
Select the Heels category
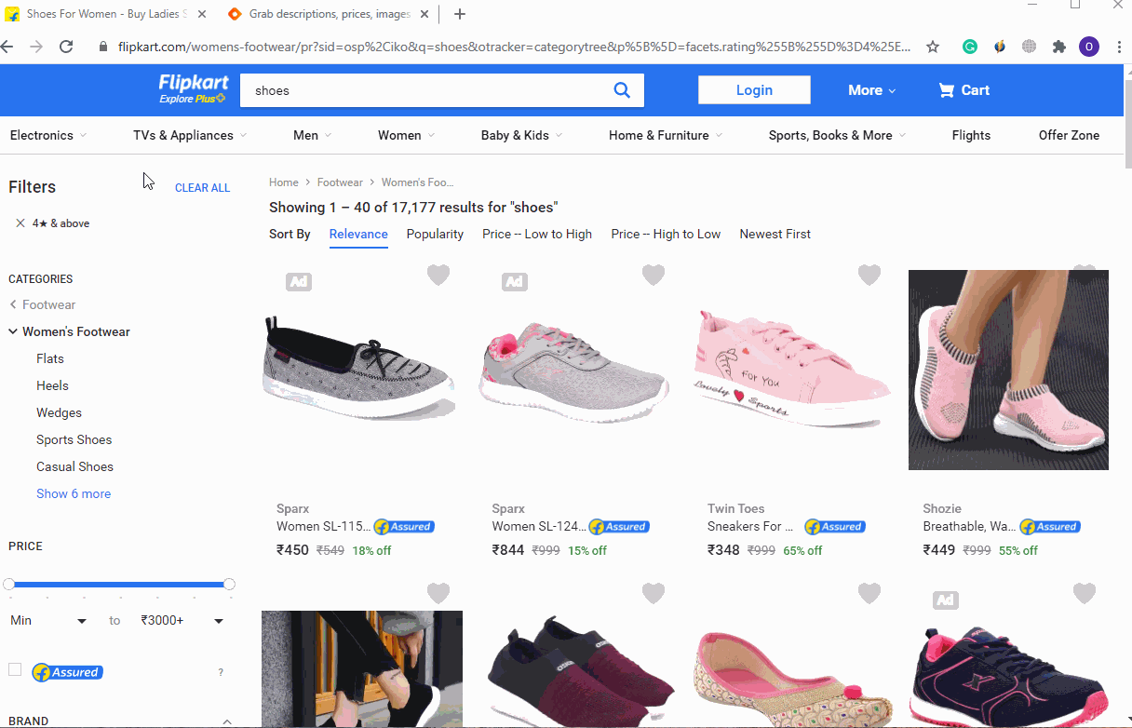52,385
